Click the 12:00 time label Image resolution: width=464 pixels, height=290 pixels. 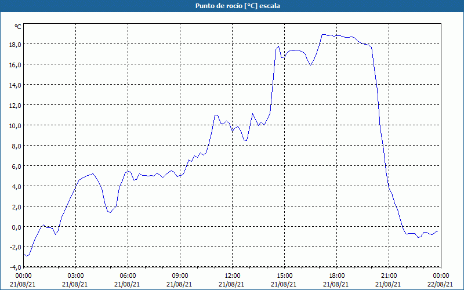(233, 276)
